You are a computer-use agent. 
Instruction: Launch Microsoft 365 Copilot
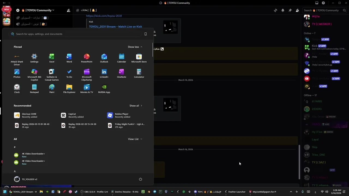(34, 75)
